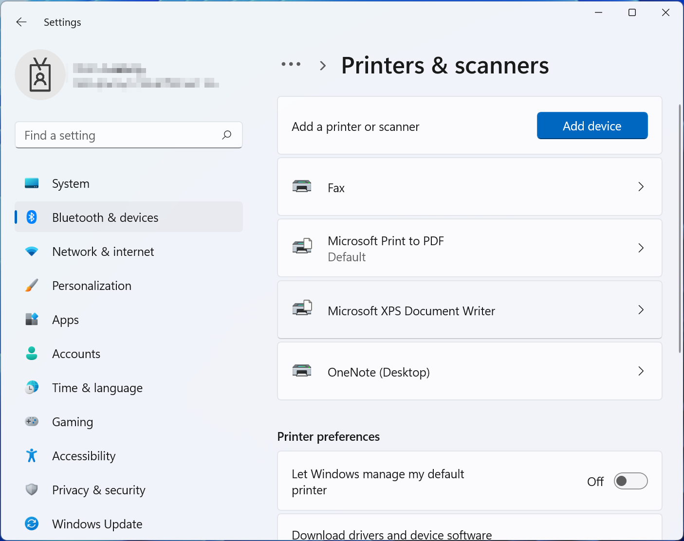Open Personalization settings
Screen dimensions: 684x541
coord(129,286)
